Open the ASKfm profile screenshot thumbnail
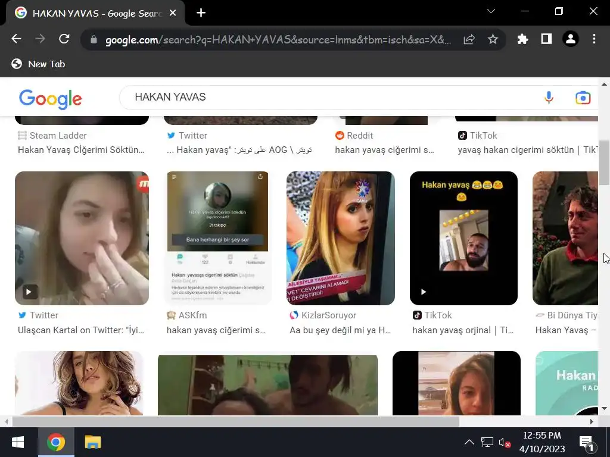The image size is (610, 457). click(217, 238)
